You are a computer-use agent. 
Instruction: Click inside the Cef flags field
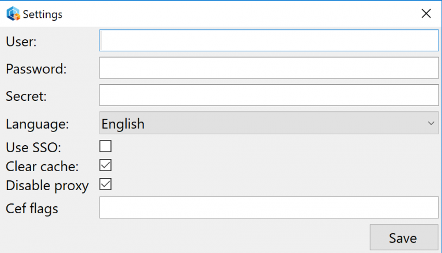[x=269, y=207]
